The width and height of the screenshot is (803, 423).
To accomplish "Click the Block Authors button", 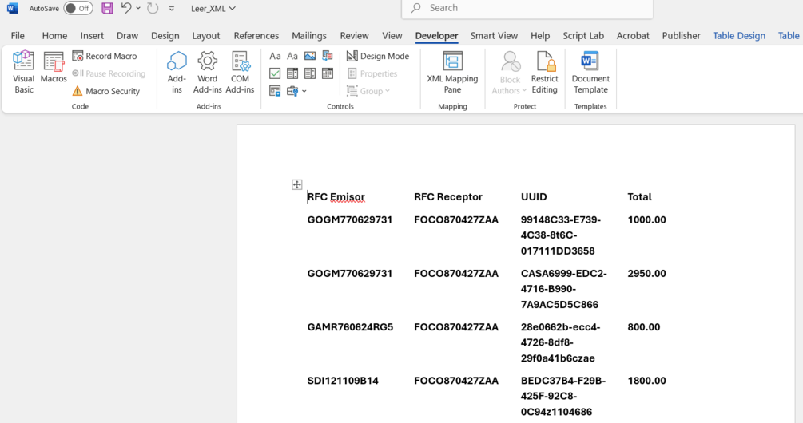I will [x=510, y=73].
